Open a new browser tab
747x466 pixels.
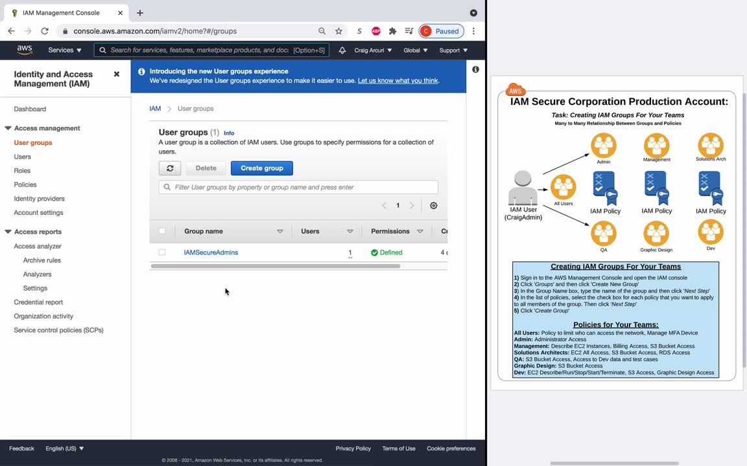pyautogui.click(x=139, y=13)
